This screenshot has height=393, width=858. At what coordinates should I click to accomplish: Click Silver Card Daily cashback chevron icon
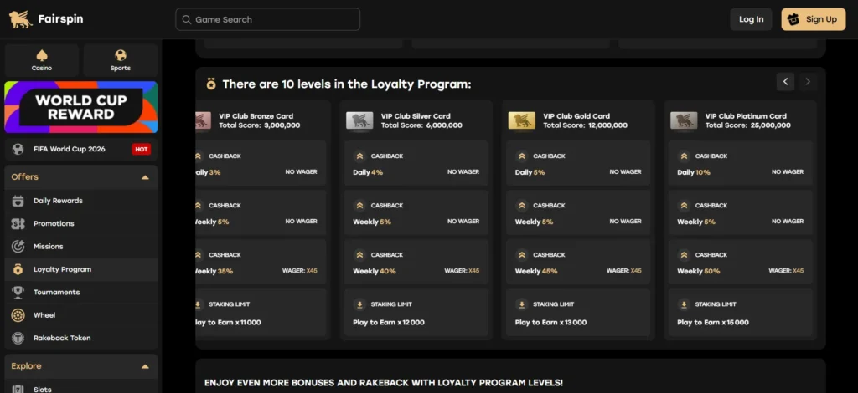pos(359,156)
